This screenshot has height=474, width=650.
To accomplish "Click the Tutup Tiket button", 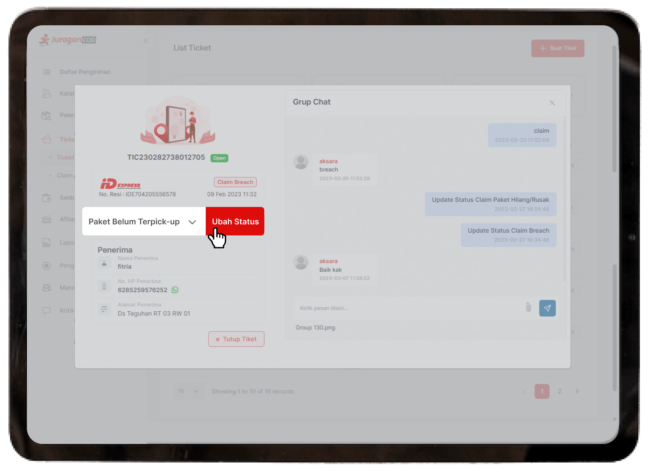I will pos(236,339).
